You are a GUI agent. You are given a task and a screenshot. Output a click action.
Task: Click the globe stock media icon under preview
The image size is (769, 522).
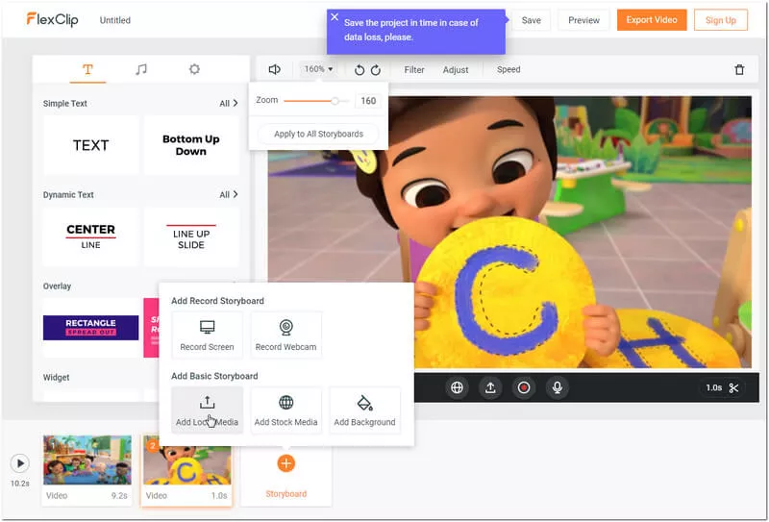click(x=457, y=387)
